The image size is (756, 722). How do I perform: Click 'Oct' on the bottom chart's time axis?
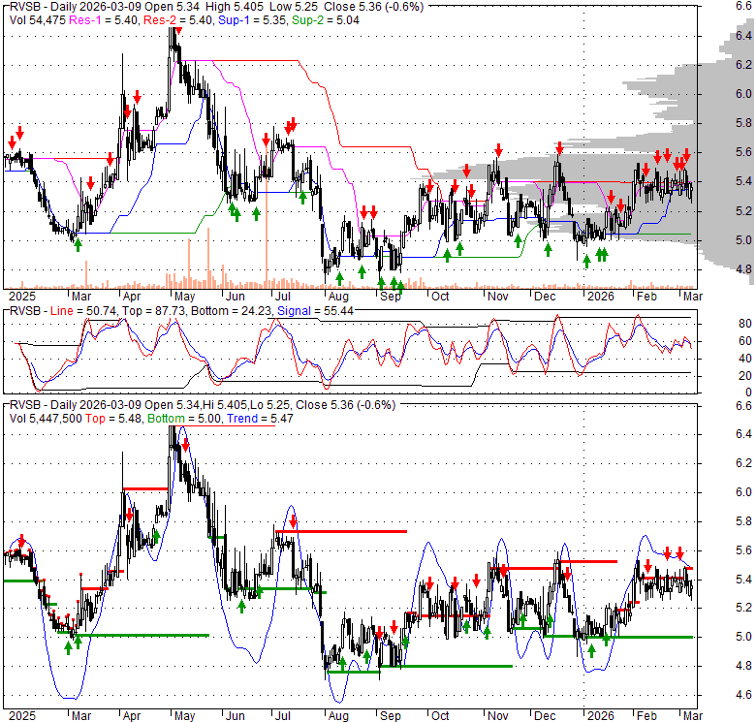(440, 716)
